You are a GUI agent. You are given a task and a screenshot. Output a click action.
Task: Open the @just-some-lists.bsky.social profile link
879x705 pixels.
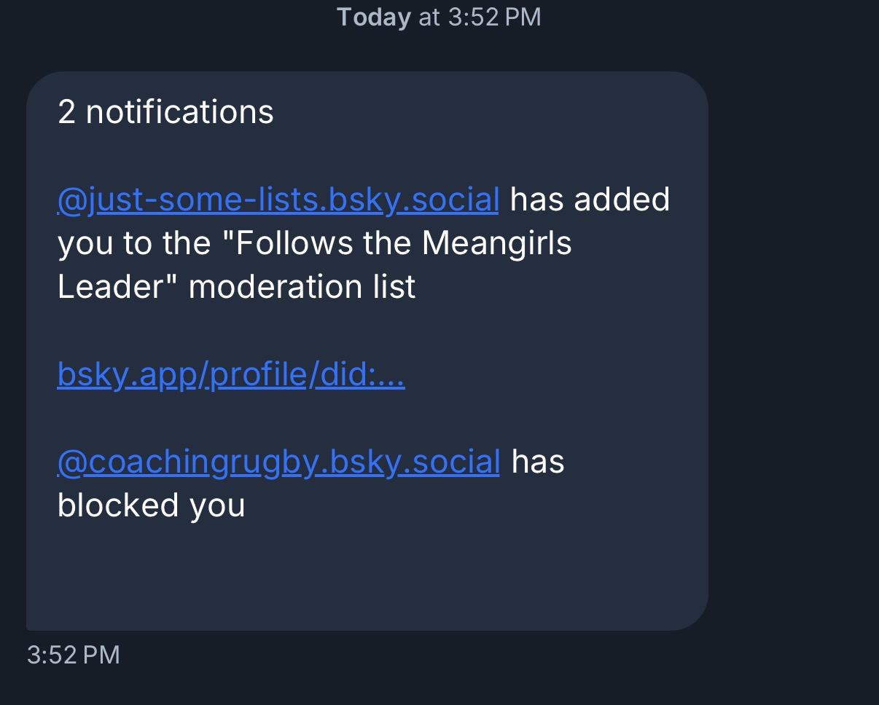click(x=278, y=200)
